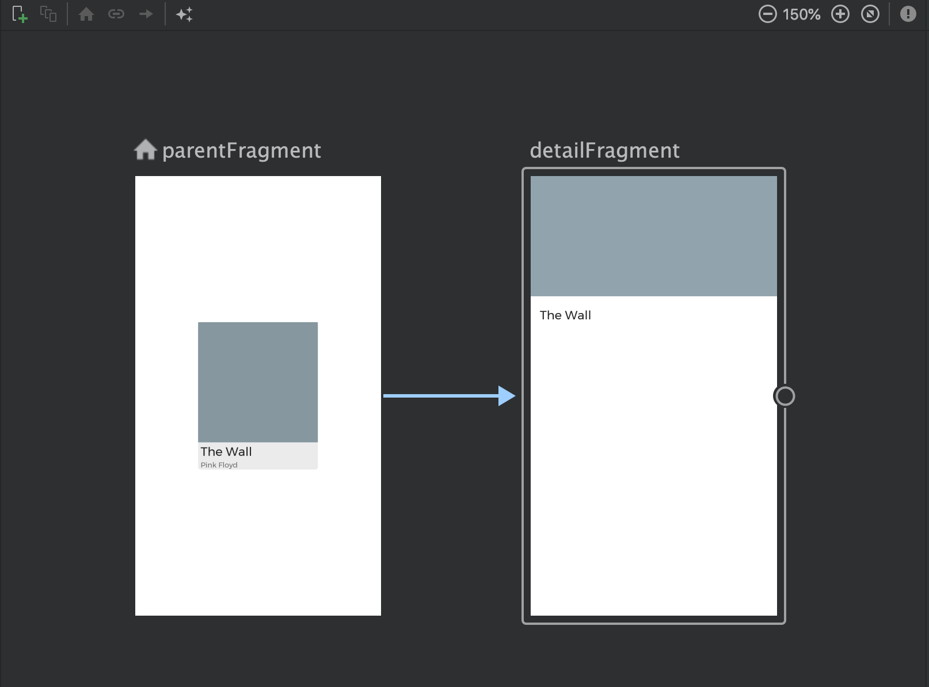Click the 150% zoom level label

(801, 14)
